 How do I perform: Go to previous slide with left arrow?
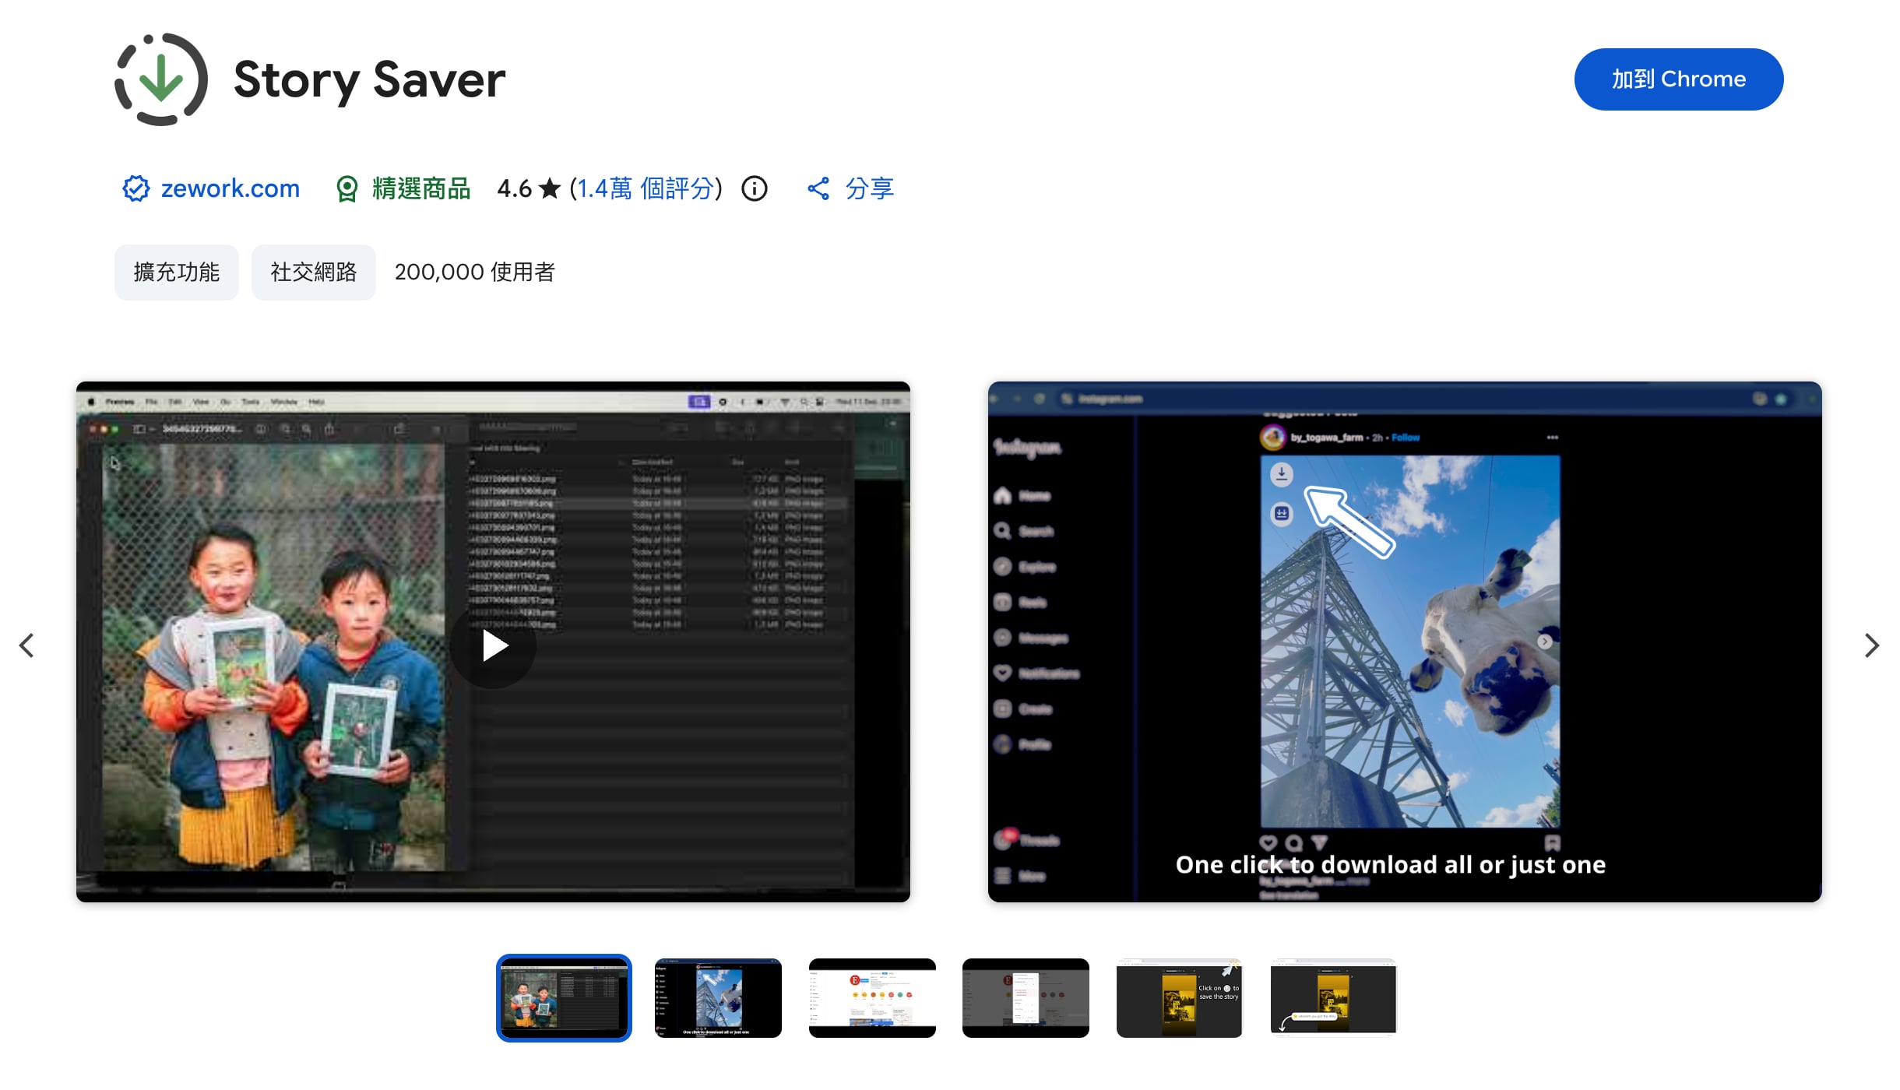click(26, 645)
